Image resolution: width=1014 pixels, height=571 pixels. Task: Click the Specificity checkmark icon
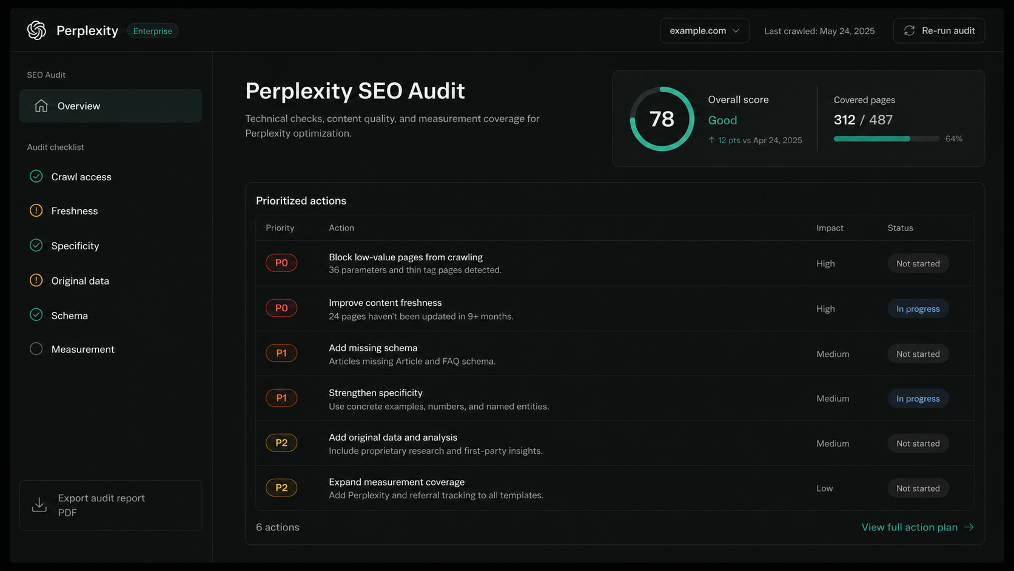(x=36, y=245)
